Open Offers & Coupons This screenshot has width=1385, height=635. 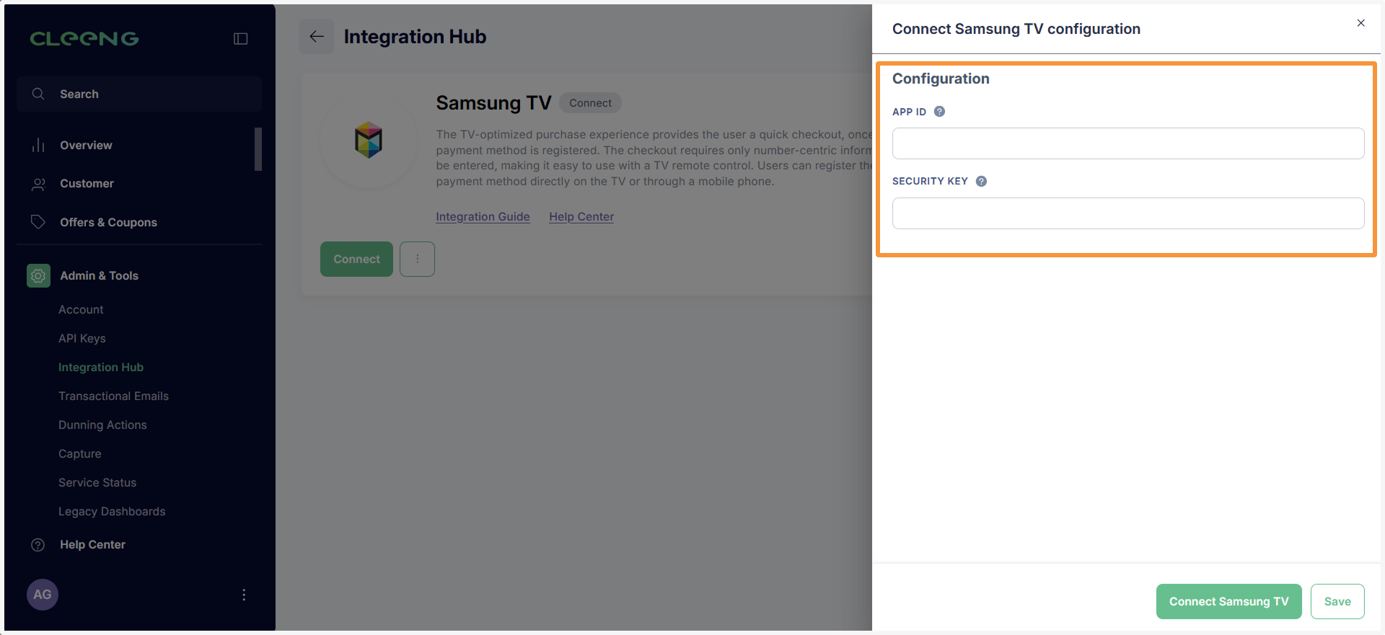(108, 222)
